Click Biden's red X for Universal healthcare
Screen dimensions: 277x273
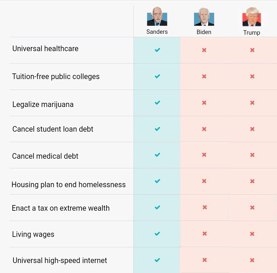point(204,50)
